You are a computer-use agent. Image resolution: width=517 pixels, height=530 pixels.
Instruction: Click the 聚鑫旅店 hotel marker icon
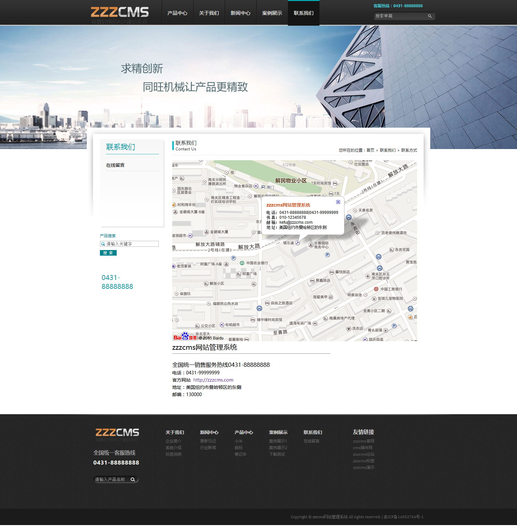tap(312, 281)
